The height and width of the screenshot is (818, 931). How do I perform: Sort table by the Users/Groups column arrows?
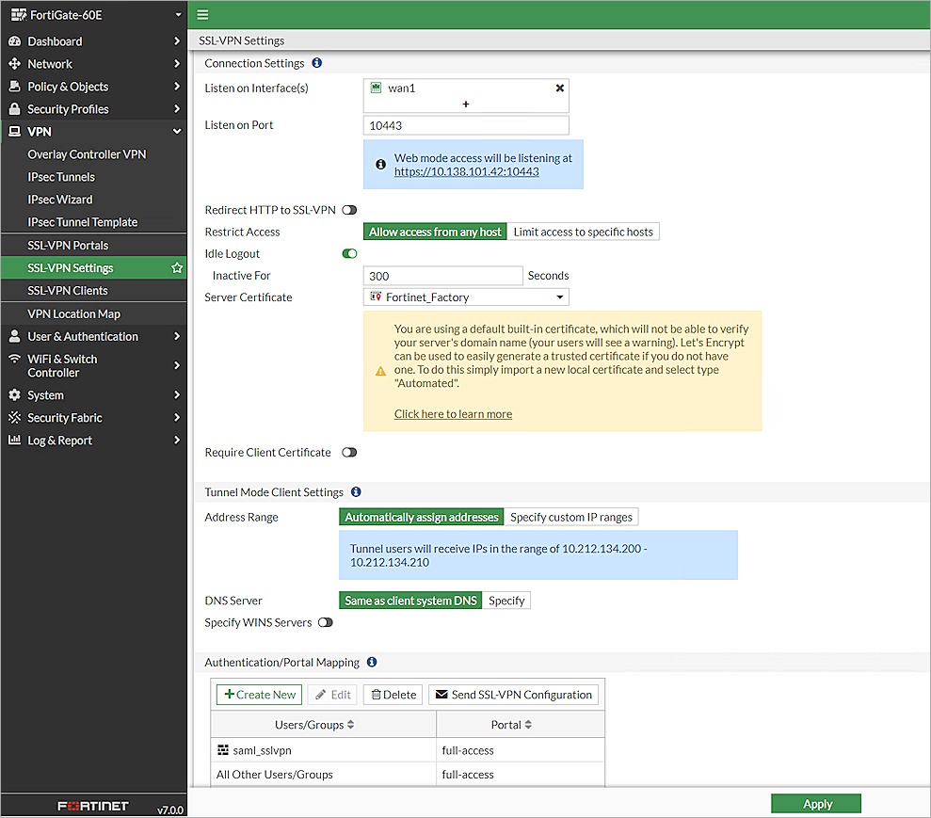pyautogui.click(x=351, y=725)
